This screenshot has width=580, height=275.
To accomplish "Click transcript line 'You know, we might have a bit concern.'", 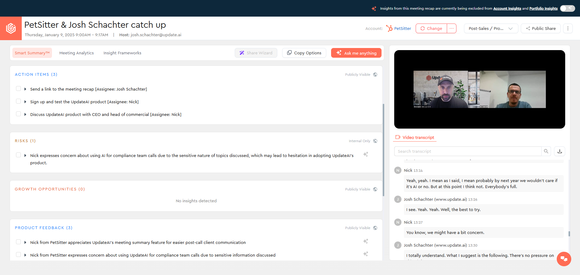I will point(445,232).
